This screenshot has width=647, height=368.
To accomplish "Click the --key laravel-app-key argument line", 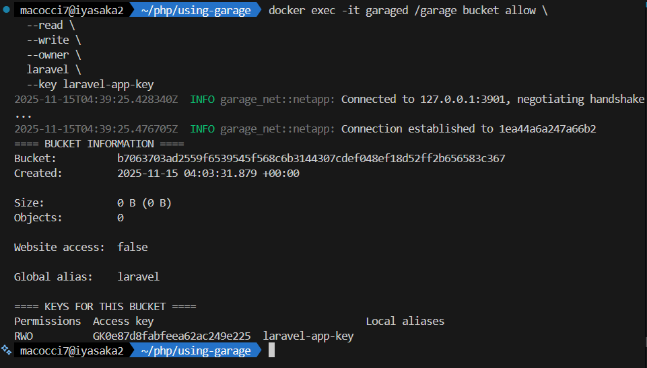I will (x=90, y=85).
